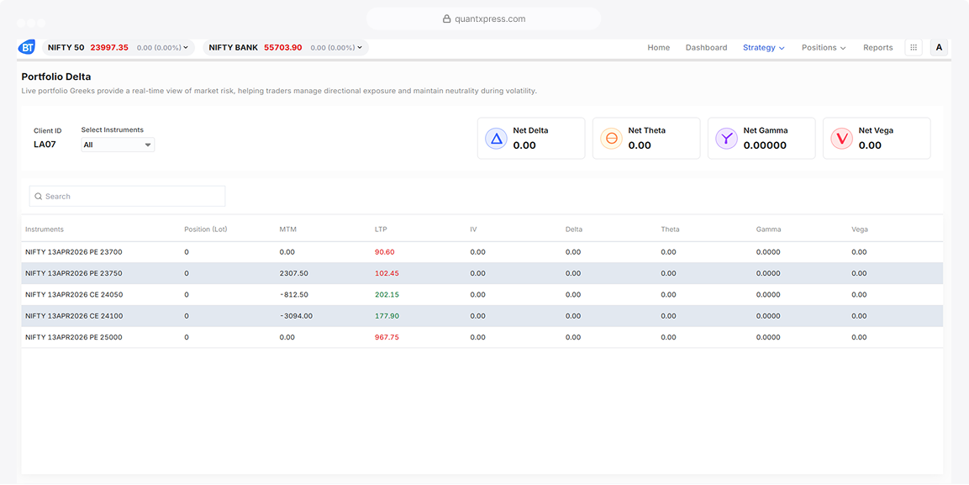969x485 pixels.
Task: Click the LTP value 90.60
Action: [x=384, y=252]
